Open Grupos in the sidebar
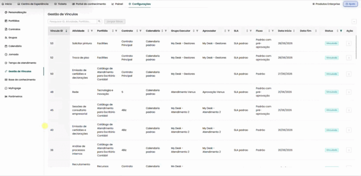 pos(11,38)
